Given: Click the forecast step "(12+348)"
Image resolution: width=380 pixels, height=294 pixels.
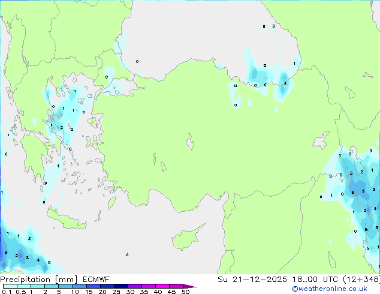Looking at the screenshot, I should pos(361,280).
